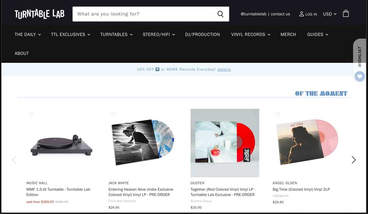Click the search magnifier icon
Image resolution: width=368 pixels, height=214 pixels.
point(220,14)
